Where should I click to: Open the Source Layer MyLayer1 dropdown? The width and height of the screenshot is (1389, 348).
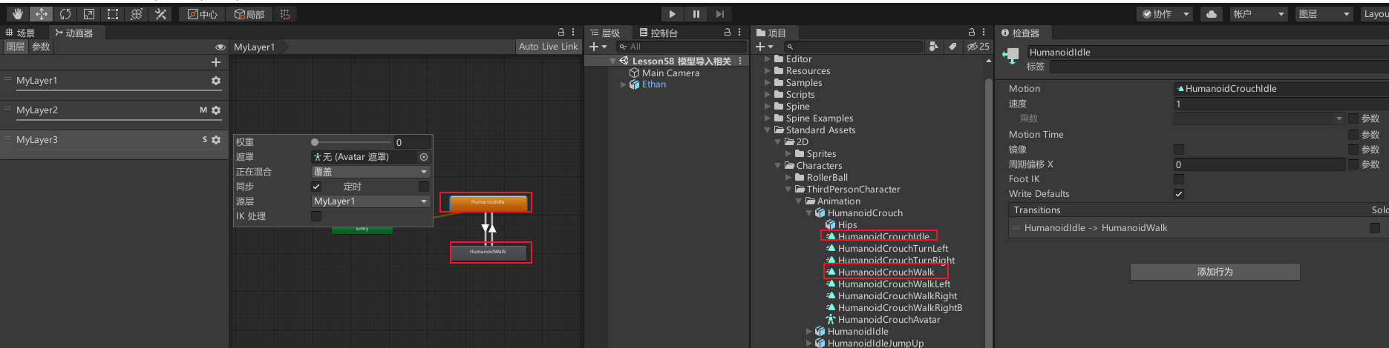pos(370,201)
